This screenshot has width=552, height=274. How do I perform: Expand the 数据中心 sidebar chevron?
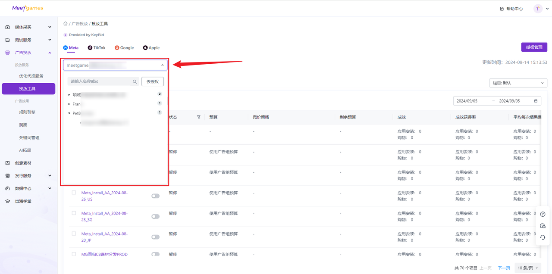[x=50, y=188]
